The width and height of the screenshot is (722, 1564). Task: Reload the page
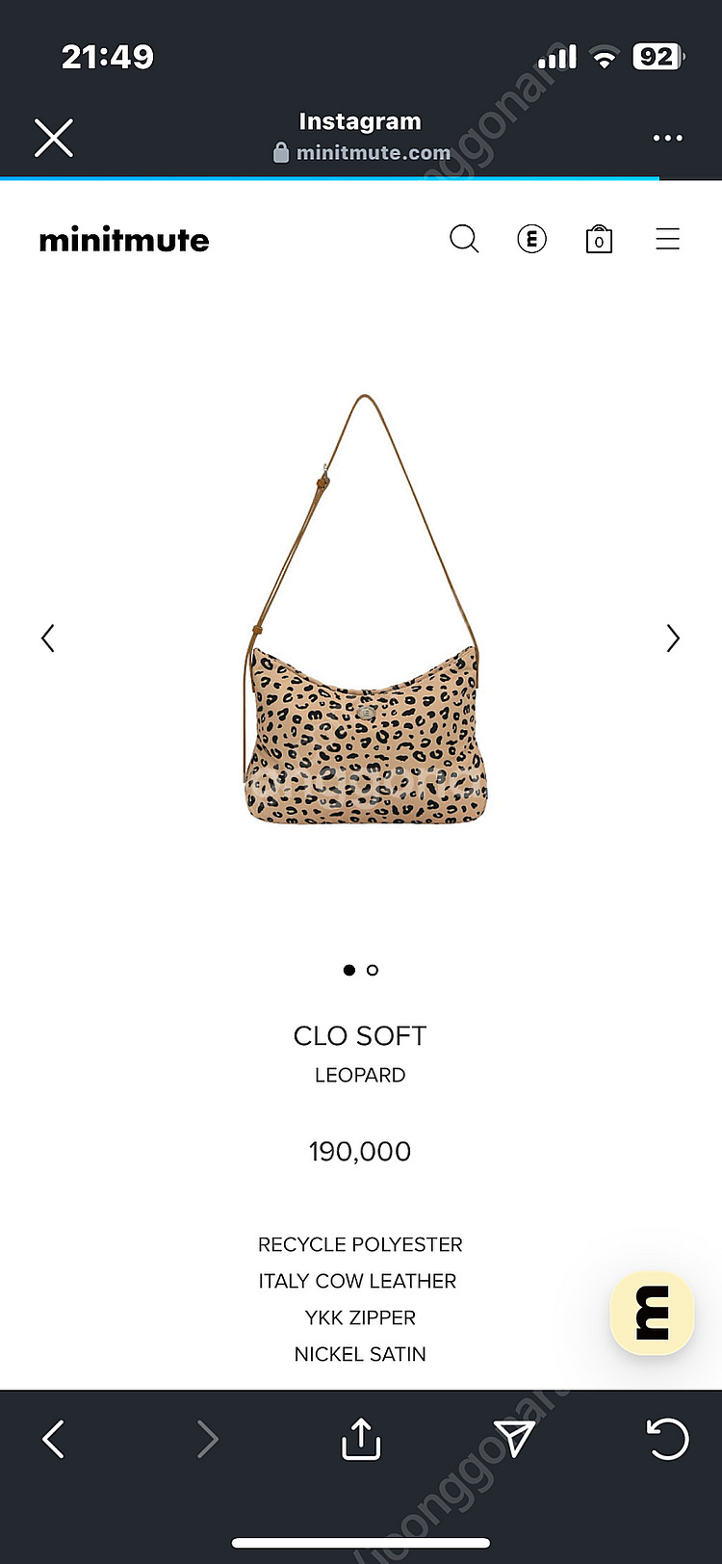(667, 1439)
